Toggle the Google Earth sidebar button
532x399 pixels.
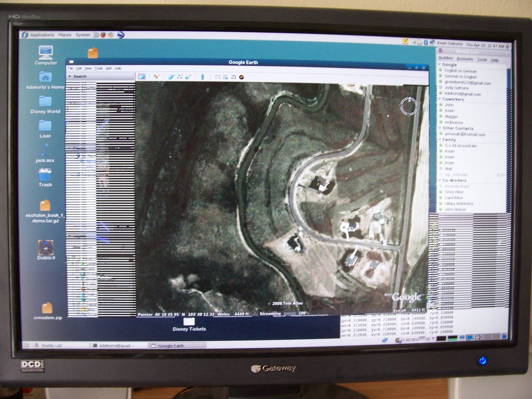pyautogui.click(x=142, y=76)
